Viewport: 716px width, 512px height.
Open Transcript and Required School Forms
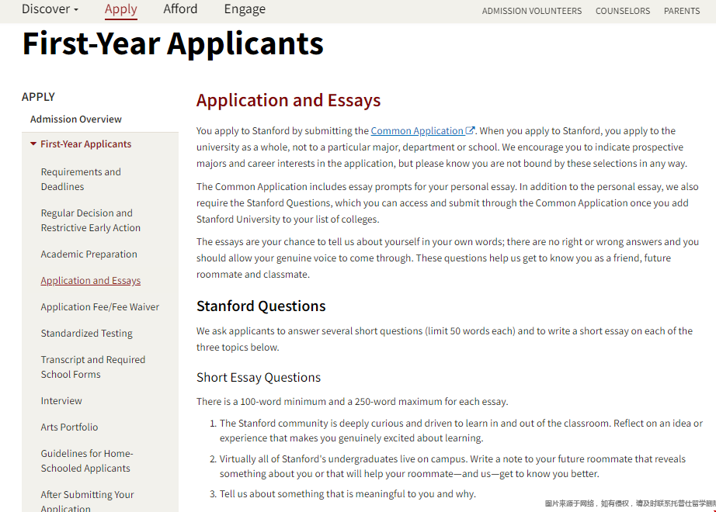point(92,367)
